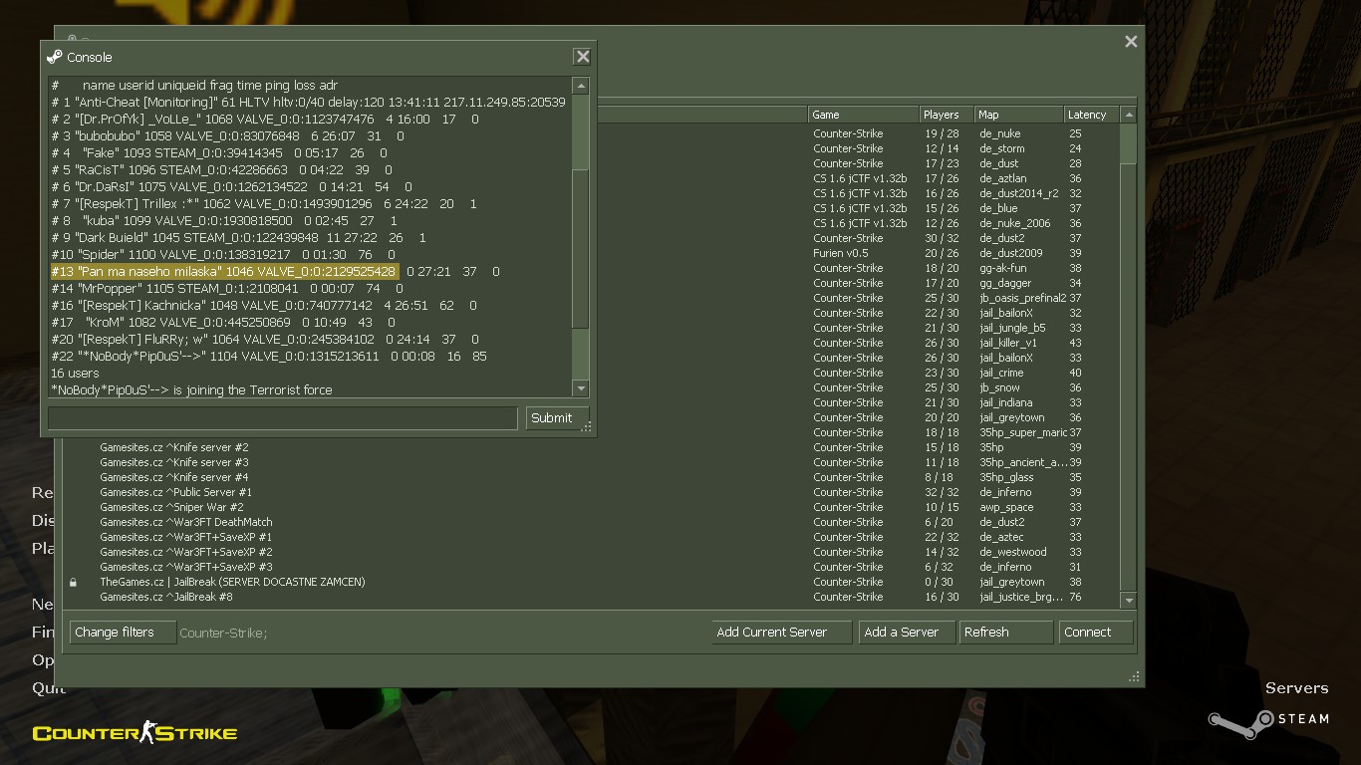Close the Console window
Viewport: 1361px width, 765px height.
[583, 57]
